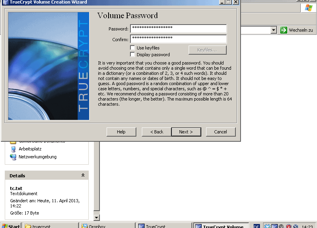
Task: Go to previous step with Back
Action: click(x=157, y=132)
